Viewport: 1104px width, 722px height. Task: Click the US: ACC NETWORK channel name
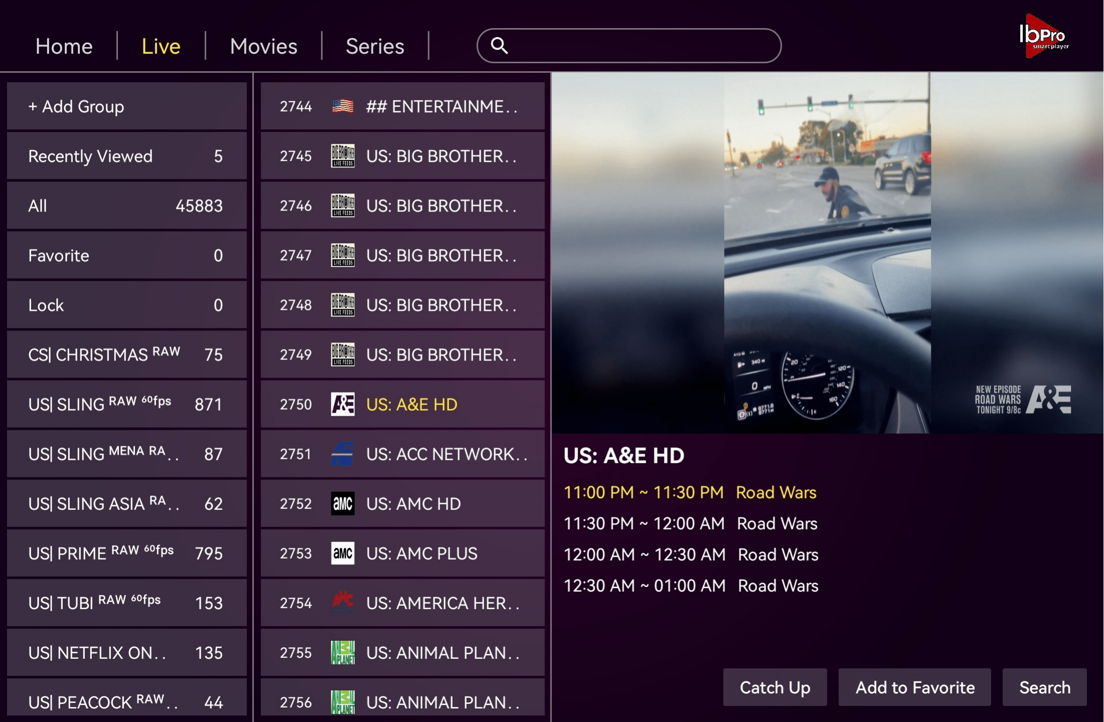click(447, 454)
